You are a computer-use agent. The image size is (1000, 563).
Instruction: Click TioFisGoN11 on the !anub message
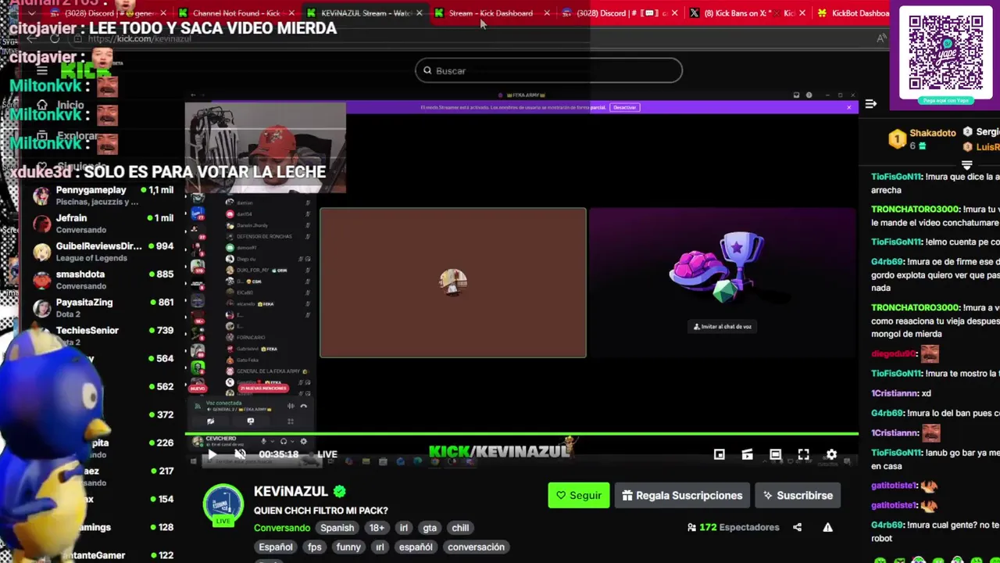tap(896, 453)
